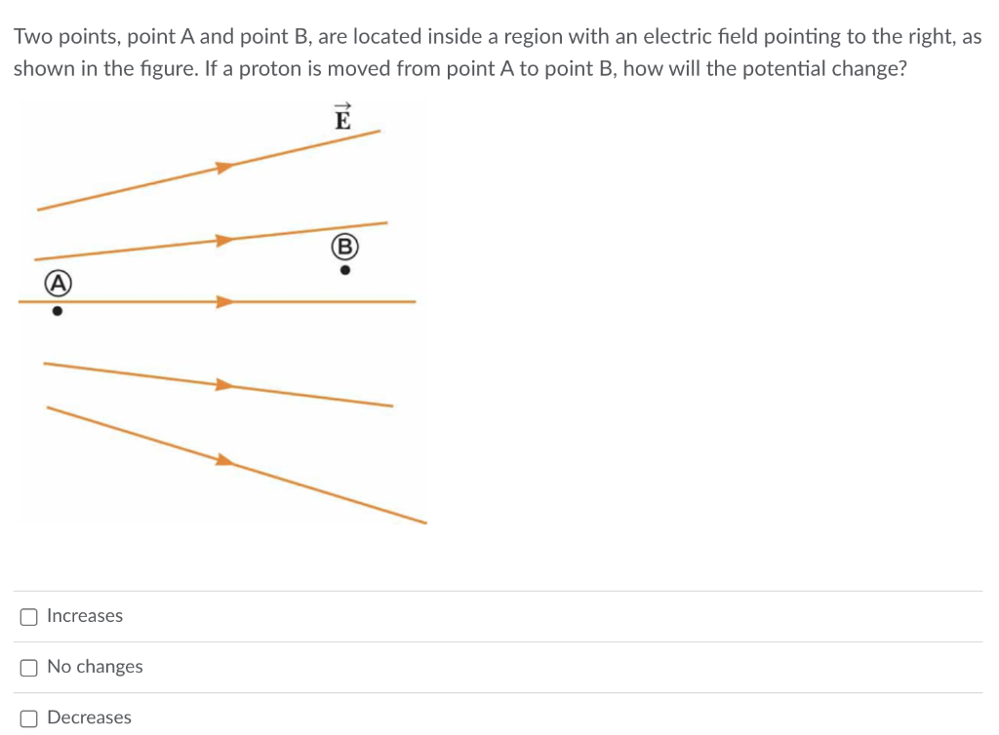999x735 pixels.
Task: Click the dot below point A
Action: point(59,309)
